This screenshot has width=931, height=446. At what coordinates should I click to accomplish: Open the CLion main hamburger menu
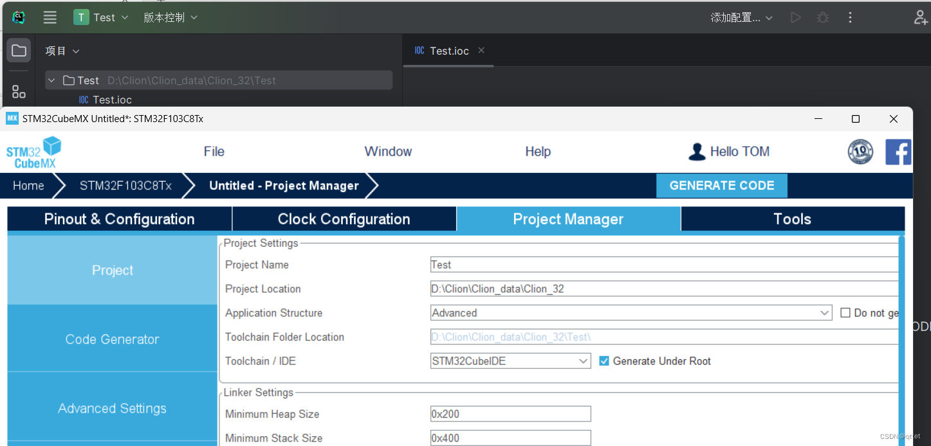click(x=50, y=17)
